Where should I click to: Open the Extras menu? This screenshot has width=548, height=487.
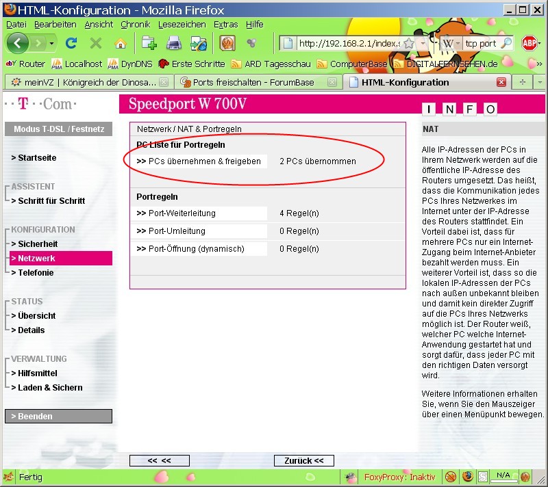[x=225, y=25]
